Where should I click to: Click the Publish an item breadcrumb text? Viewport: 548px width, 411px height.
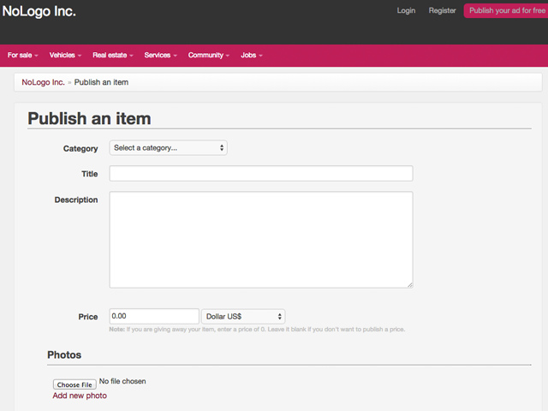point(101,82)
